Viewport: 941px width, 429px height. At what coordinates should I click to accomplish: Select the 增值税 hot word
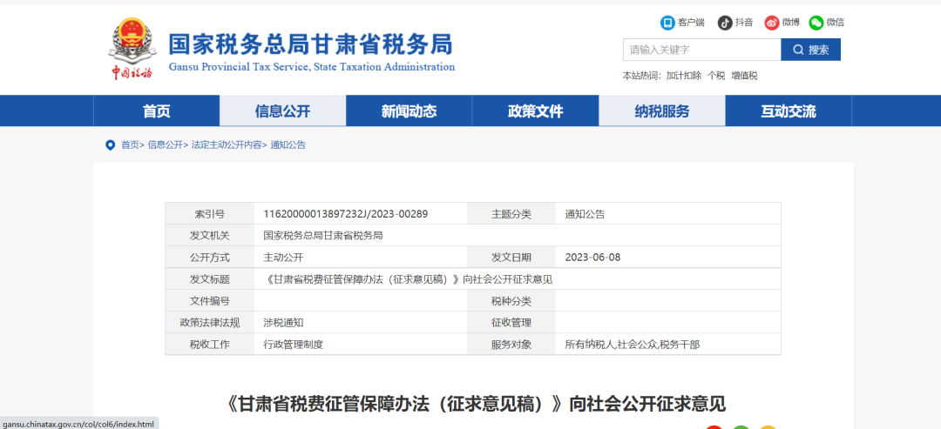pos(744,76)
